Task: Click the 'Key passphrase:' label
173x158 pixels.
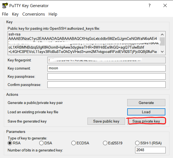Action: [21, 77]
